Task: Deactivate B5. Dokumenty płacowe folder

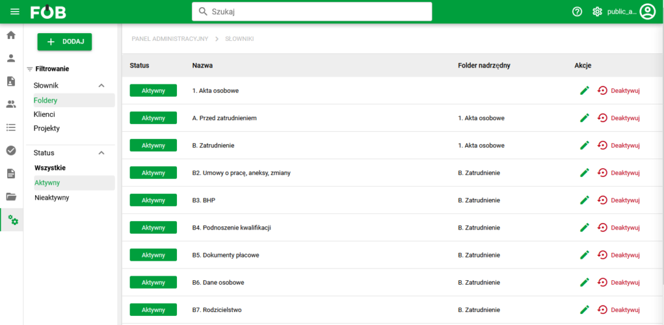Action: tap(619, 255)
